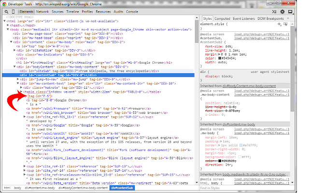The height and width of the screenshot is (193, 309).
Task: Toggle the device mode icon
Action: 13,12
